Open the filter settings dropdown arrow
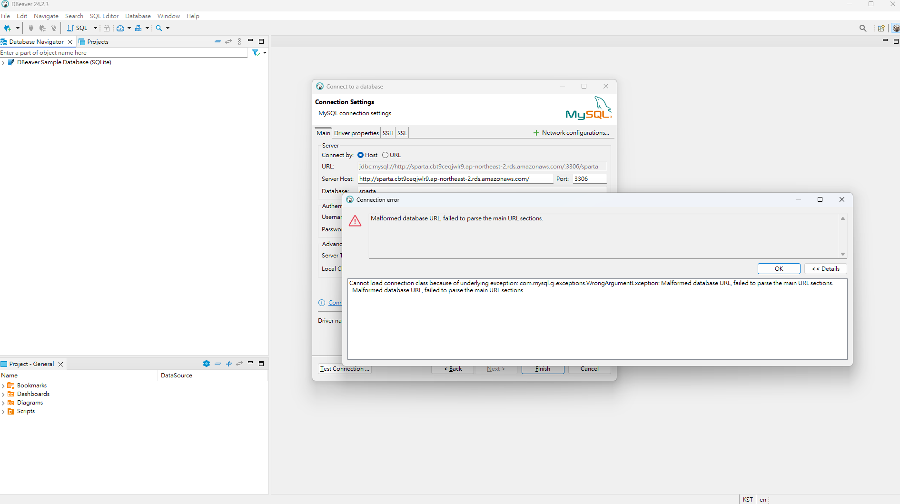The height and width of the screenshot is (504, 900). click(265, 53)
